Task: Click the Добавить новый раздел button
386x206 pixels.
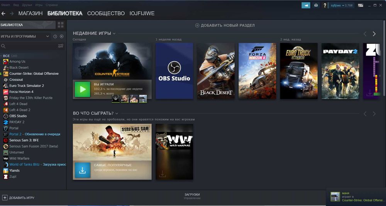Action: click(x=225, y=25)
